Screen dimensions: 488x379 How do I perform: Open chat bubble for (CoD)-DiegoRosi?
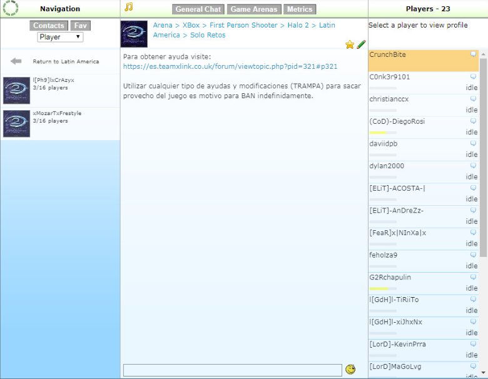tap(473, 121)
